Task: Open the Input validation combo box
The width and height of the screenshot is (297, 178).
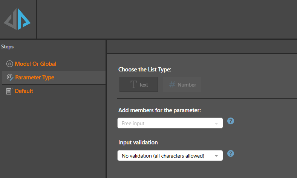Action: click(x=170, y=156)
